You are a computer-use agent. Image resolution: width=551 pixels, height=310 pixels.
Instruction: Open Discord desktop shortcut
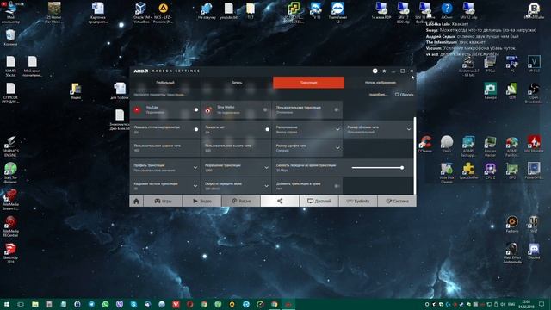point(534,251)
